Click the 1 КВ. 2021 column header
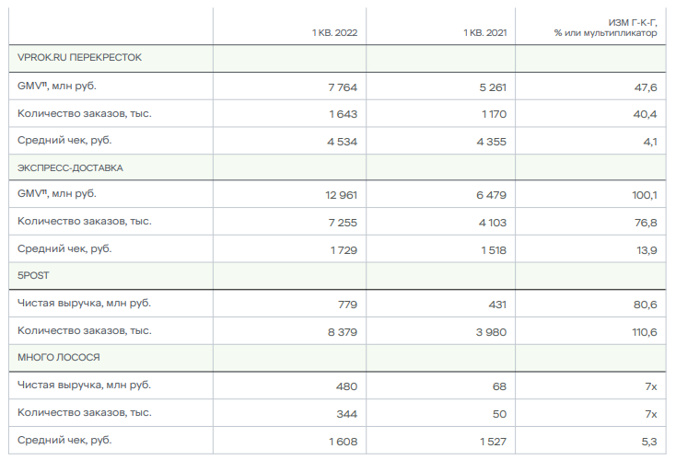Viewport: 676px width, 460px height. (x=484, y=33)
